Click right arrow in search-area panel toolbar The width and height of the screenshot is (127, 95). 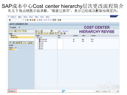(12, 31)
